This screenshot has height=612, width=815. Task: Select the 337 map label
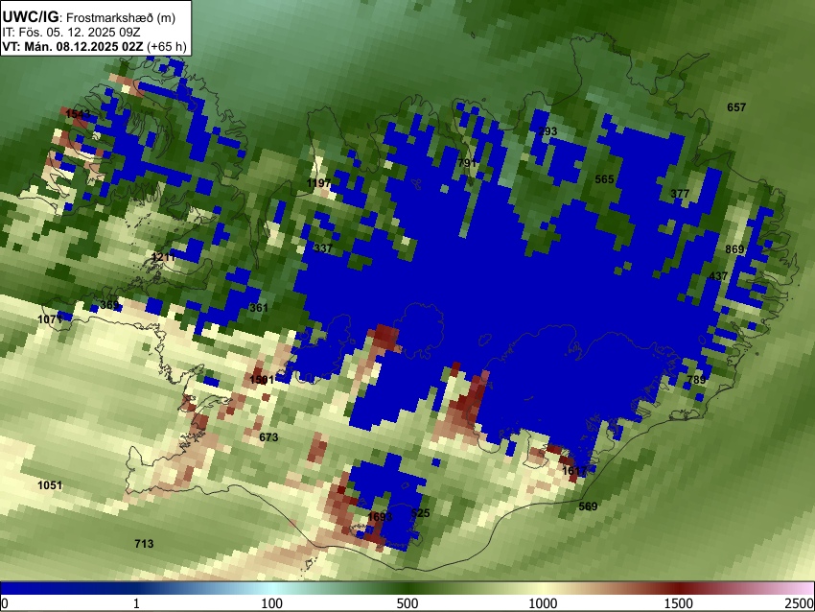(x=323, y=248)
